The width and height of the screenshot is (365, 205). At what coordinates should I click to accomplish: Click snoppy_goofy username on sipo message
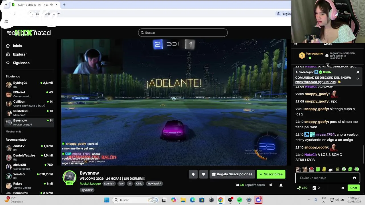[x=317, y=101]
